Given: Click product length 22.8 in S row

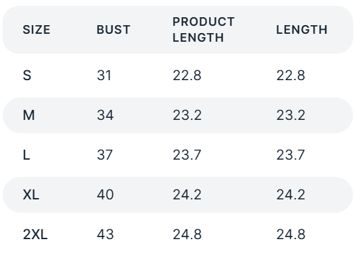Looking at the screenshot, I should click(x=187, y=76).
